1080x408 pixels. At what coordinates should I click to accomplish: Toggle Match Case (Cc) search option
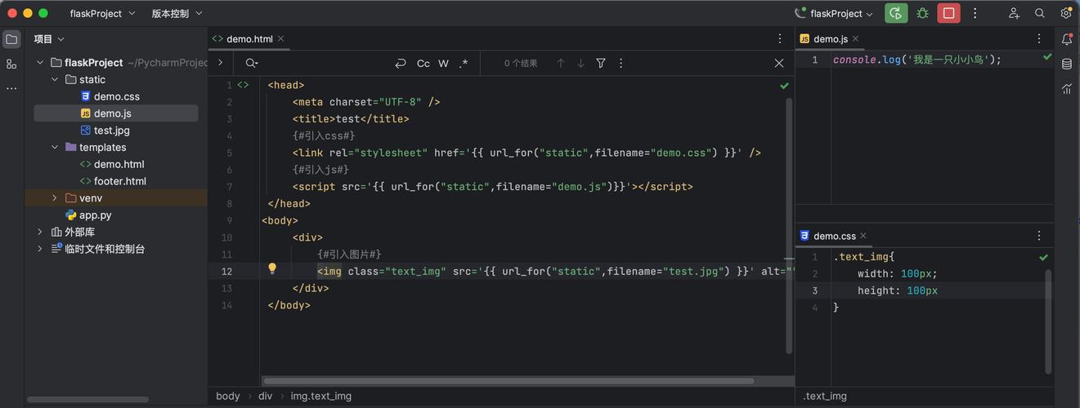[423, 63]
